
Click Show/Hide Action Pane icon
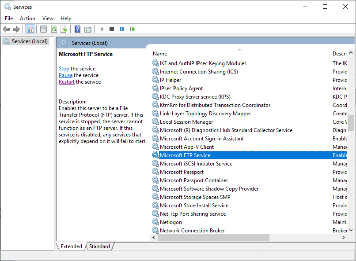[x=88, y=29]
